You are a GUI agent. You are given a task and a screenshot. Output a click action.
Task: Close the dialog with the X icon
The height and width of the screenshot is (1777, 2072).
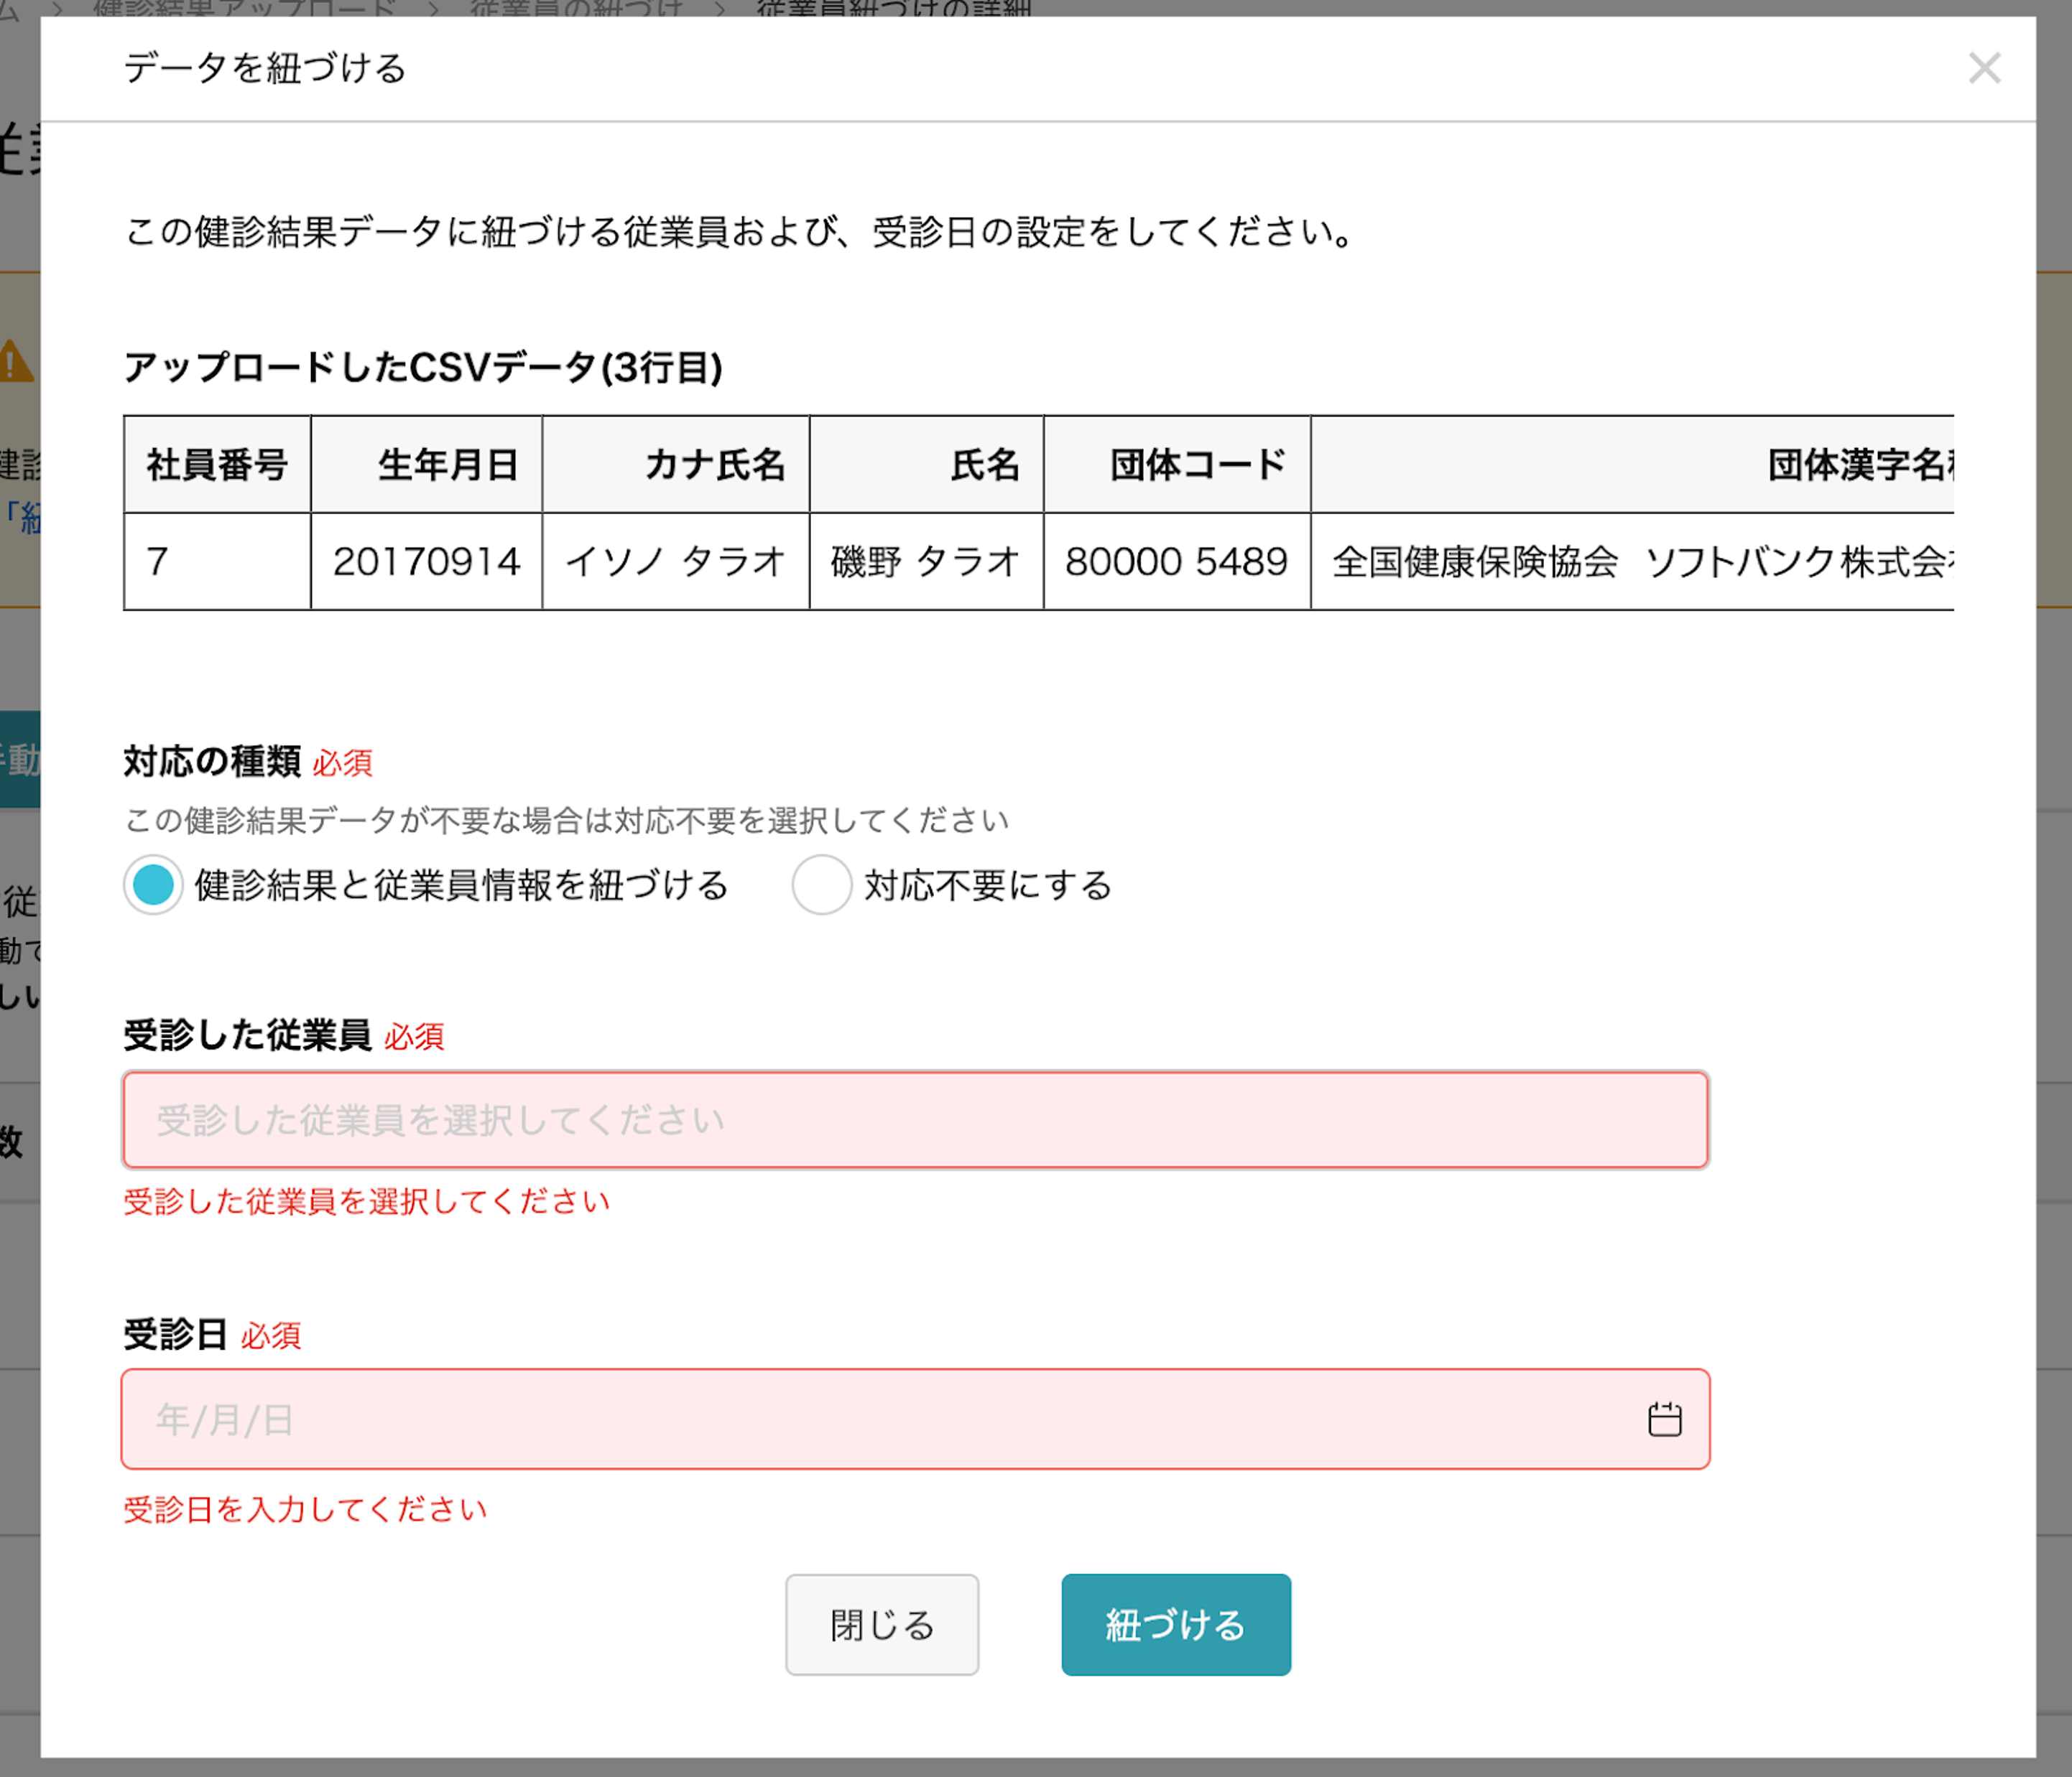pos(1984,68)
